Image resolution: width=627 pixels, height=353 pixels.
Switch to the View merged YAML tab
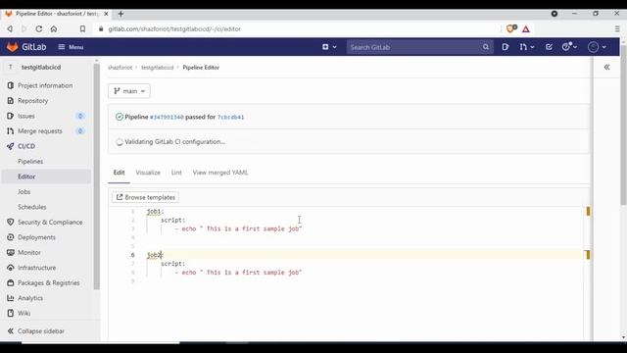(x=220, y=173)
